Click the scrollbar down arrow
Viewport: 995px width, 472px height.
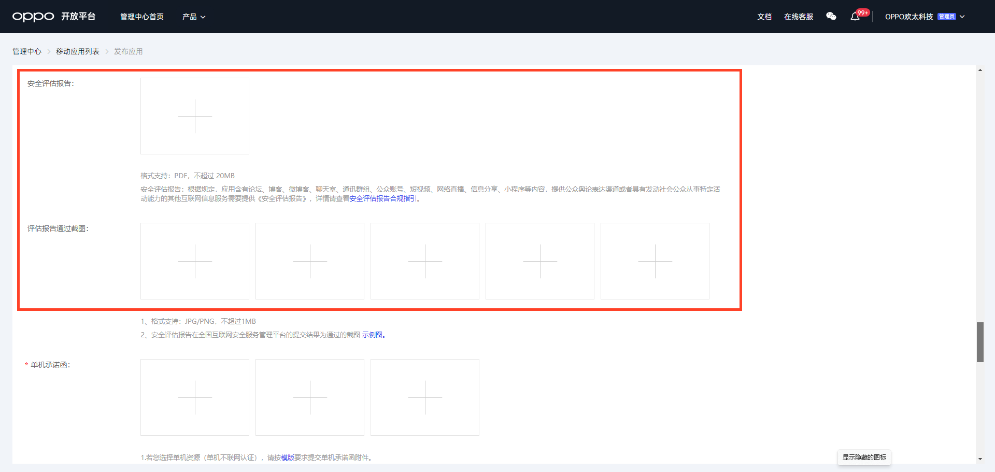[x=980, y=459]
